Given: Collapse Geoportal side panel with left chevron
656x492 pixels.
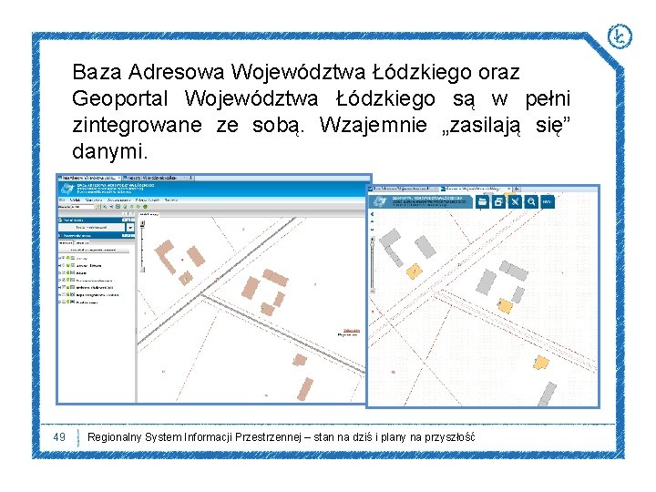Looking at the screenshot, I should point(372,214).
